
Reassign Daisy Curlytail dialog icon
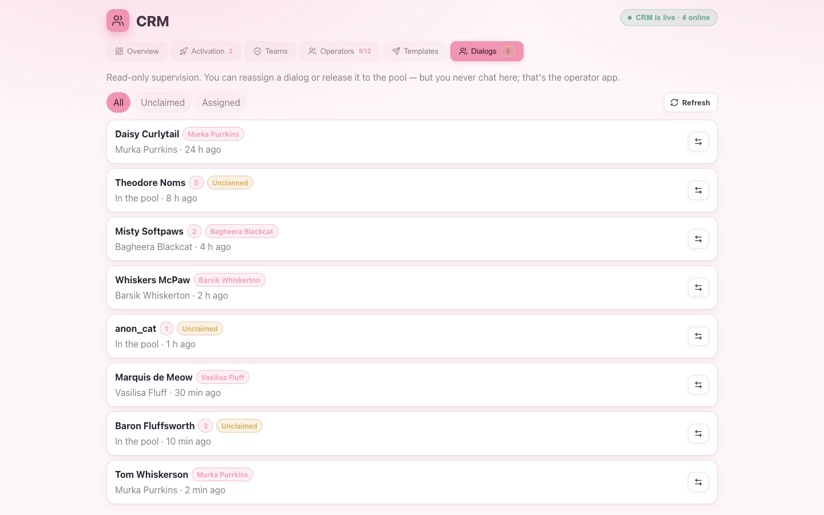click(698, 142)
